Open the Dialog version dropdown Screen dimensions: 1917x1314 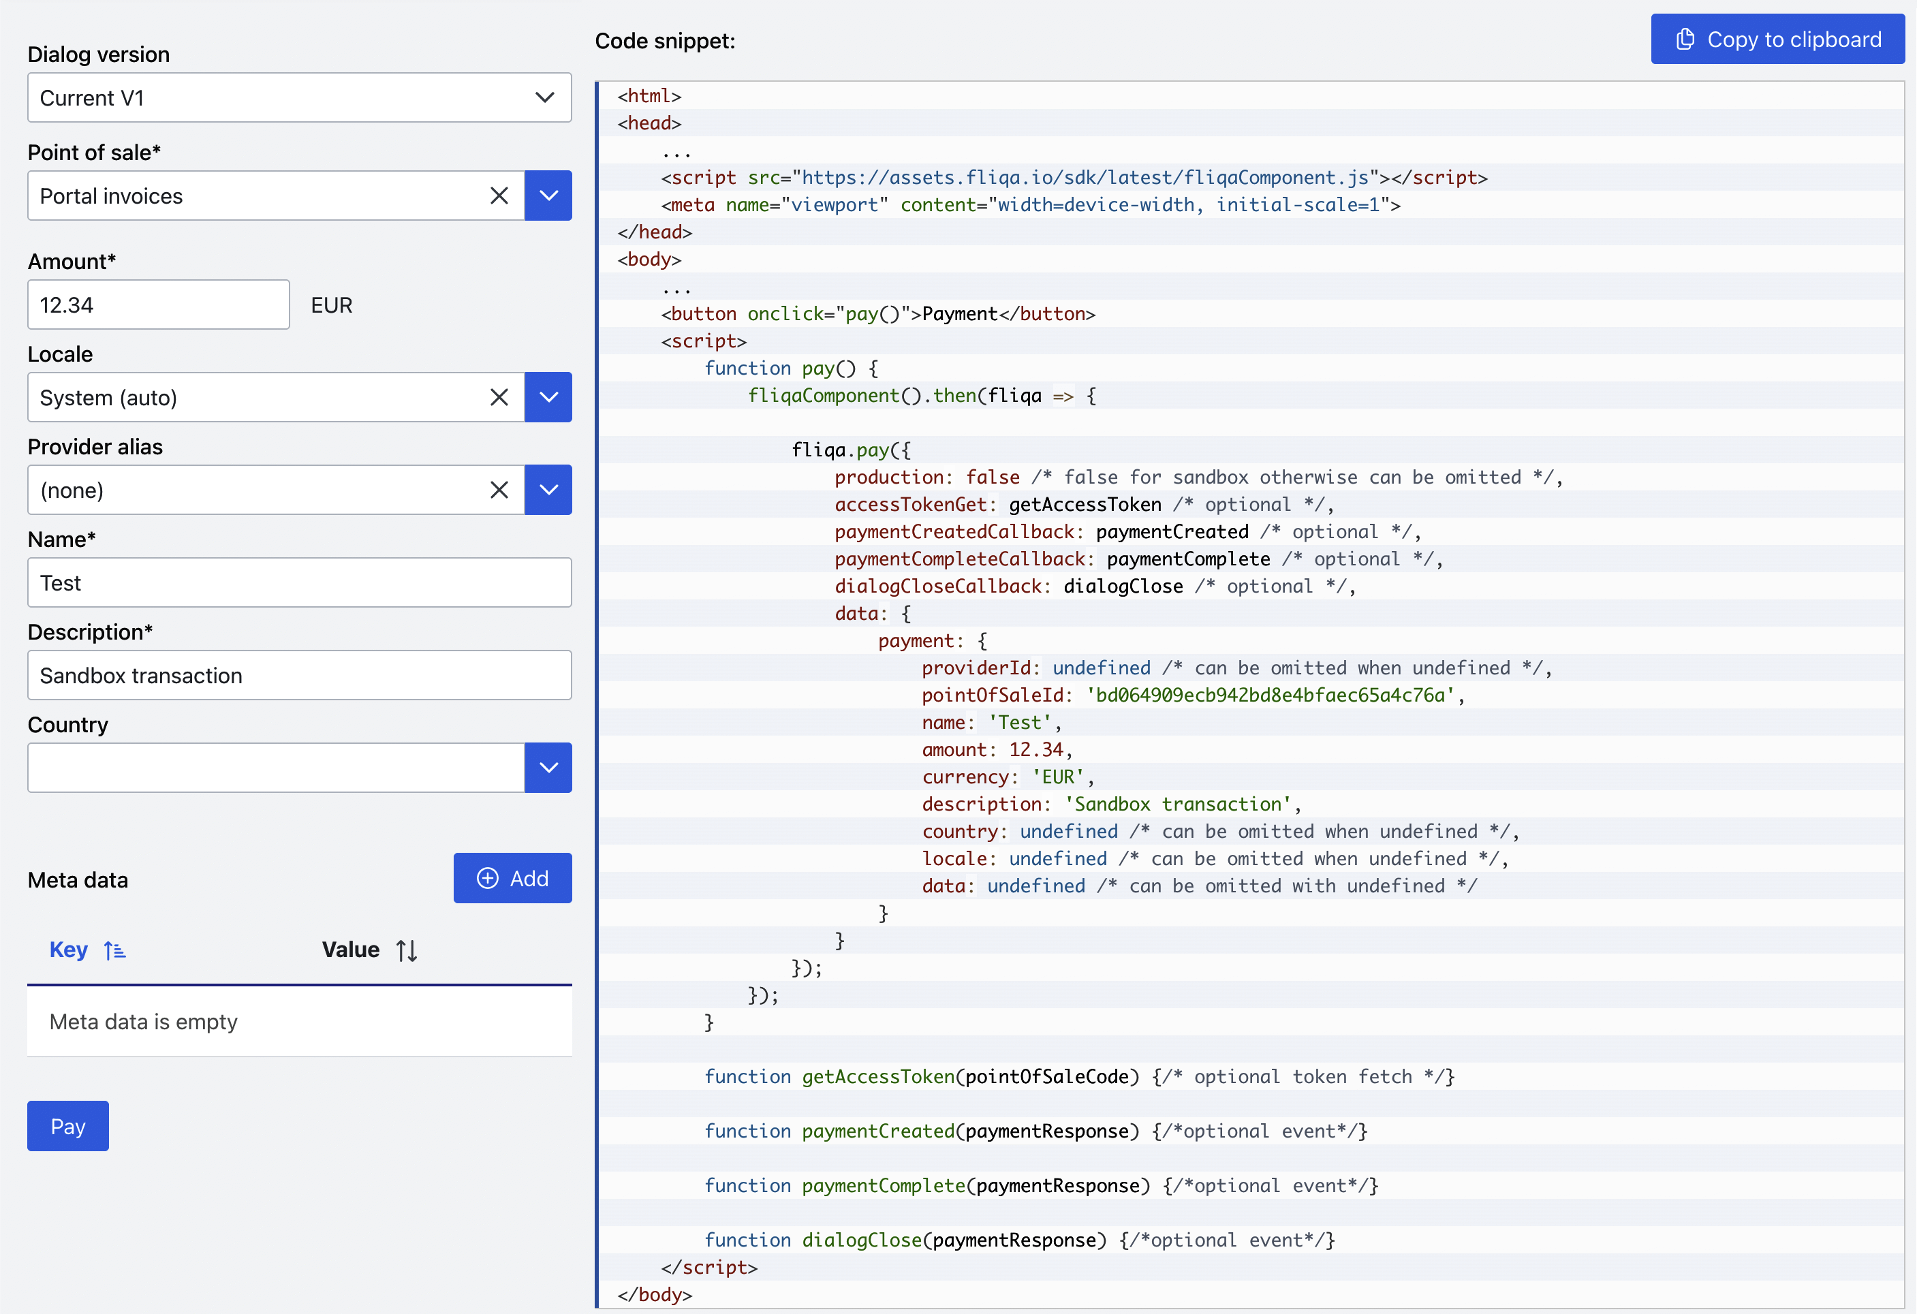[300, 97]
